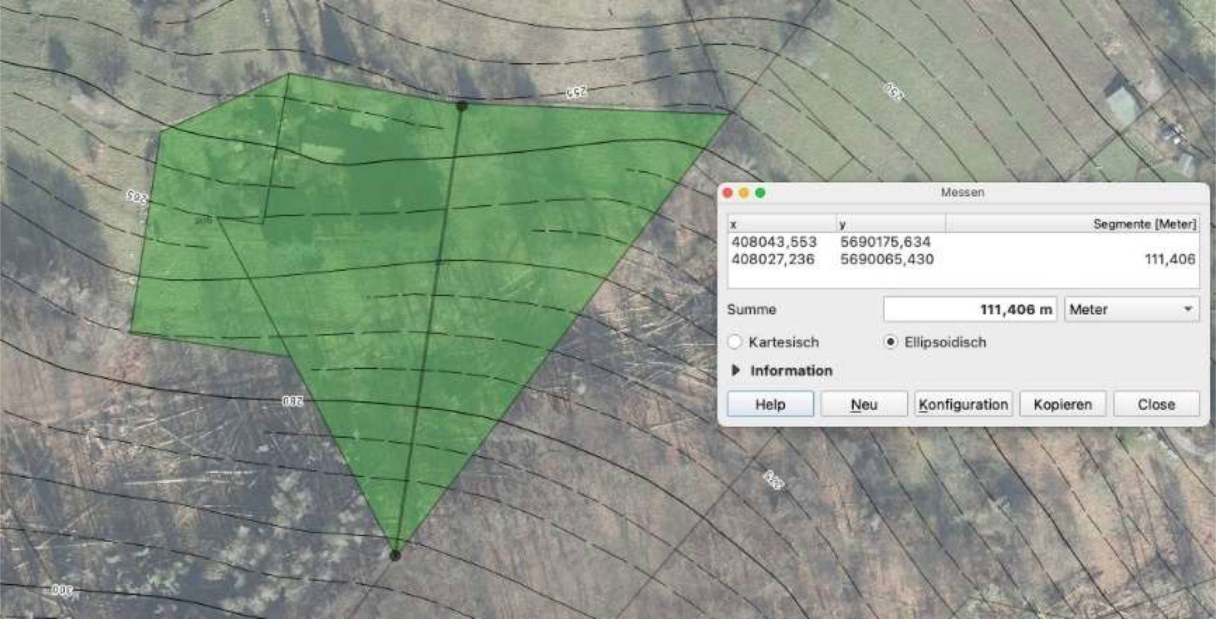Select the Ellipsoidisch radio button
Image resolution: width=1216 pixels, height=619 pixels.
pos(890,342)
